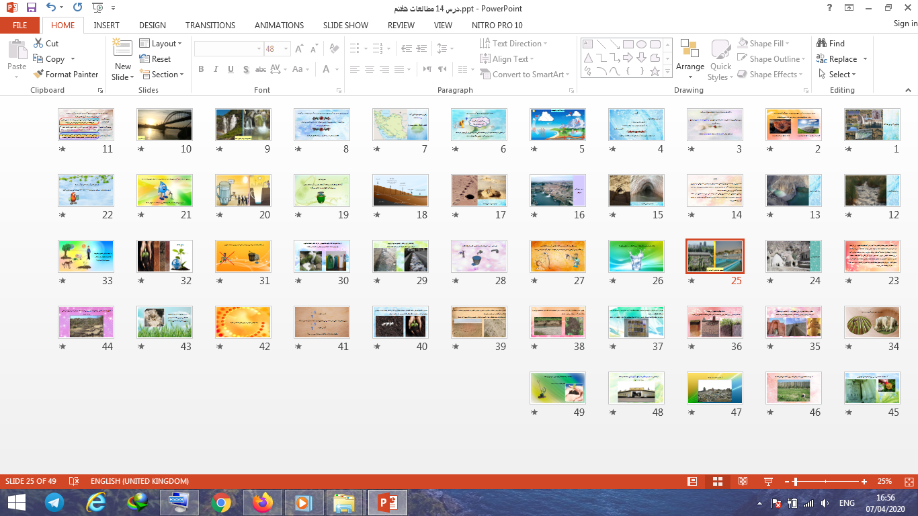Toggle Bold formatting button

(201, 69)
